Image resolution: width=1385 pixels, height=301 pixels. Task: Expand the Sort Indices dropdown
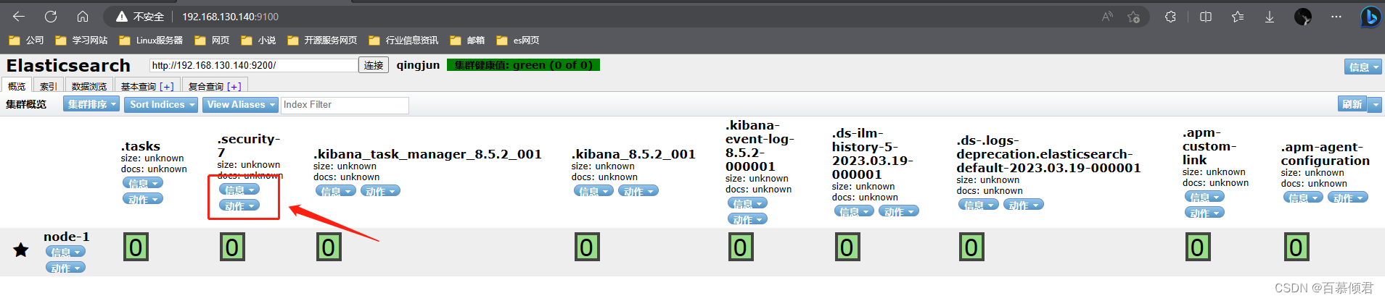coord(162,104)
